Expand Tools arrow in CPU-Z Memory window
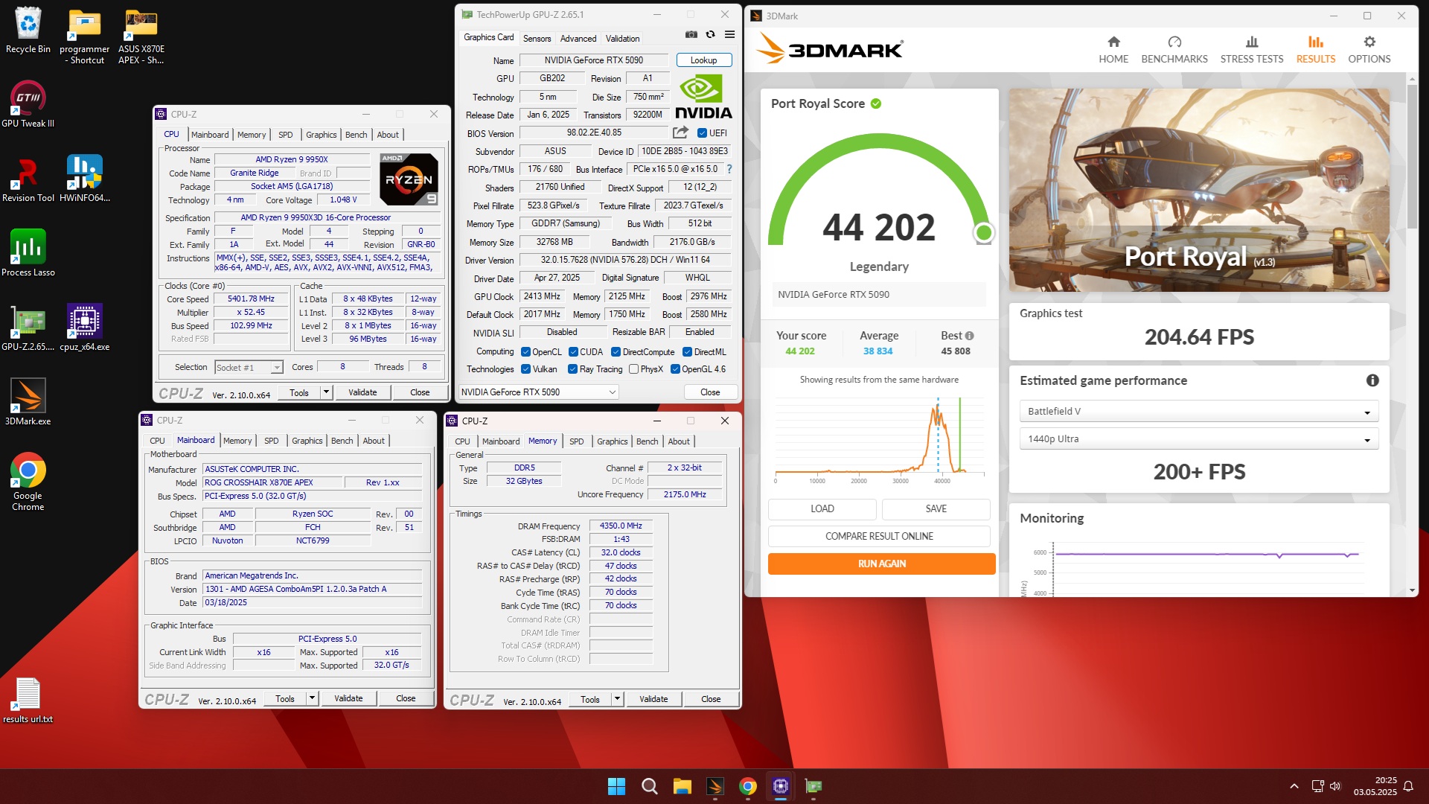The image size is (1429, 804). point(617,699)
